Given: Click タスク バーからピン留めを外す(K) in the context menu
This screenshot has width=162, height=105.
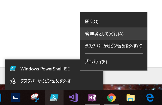Looking at the screenshot, I should point(114,46).
